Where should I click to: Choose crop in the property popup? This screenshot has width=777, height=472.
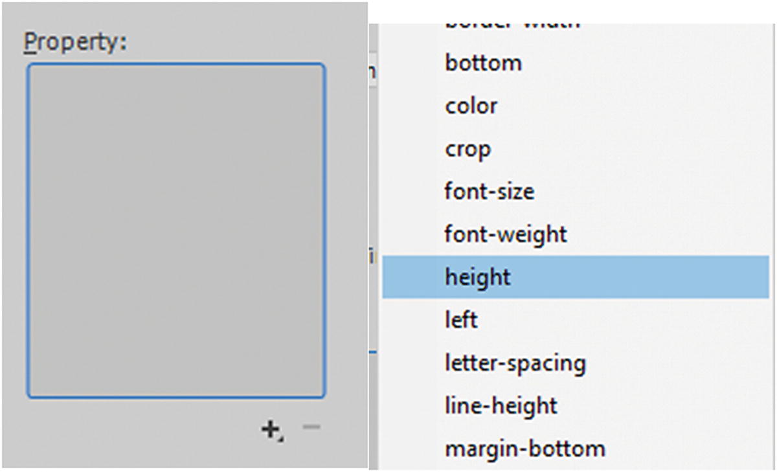pyautogui.click(x=467, y=148)
